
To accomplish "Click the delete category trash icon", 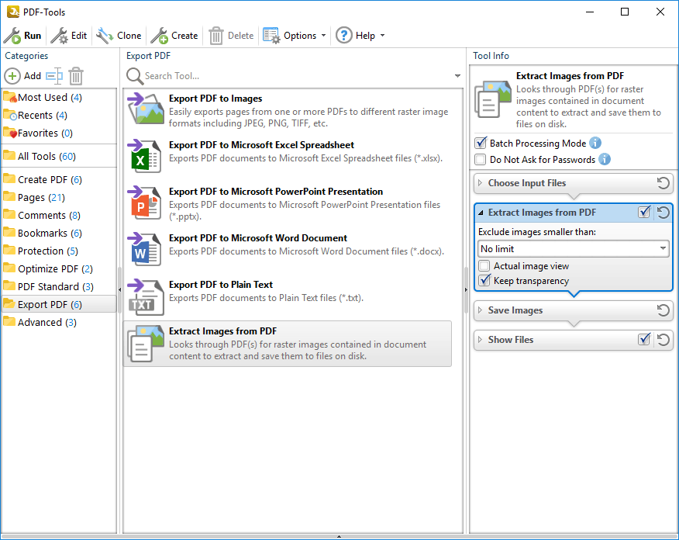I will [76, 76].
